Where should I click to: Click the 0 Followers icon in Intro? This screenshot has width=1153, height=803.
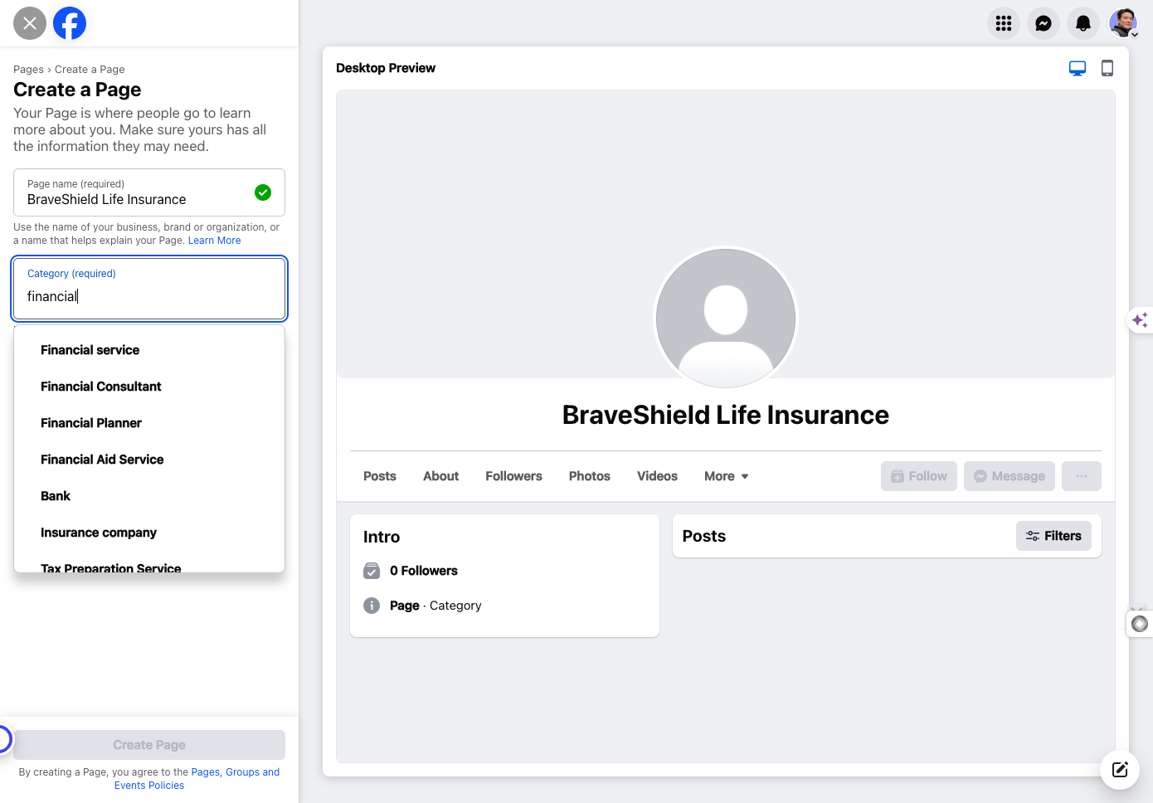click(x=372, y=571)
